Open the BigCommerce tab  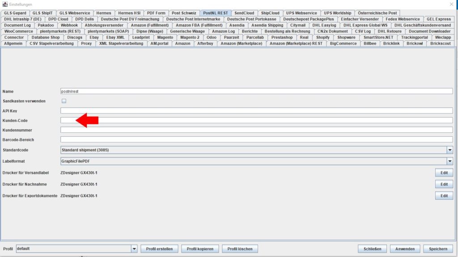pyautogui.click(x=343, y=43)
